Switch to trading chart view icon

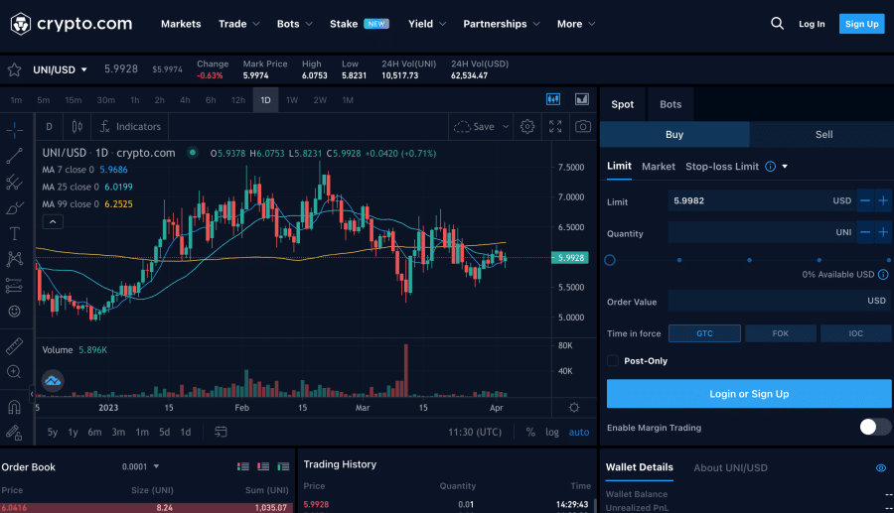click(553, 99)
